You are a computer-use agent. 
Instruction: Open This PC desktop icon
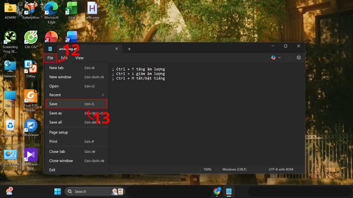[x=10, y=99]
